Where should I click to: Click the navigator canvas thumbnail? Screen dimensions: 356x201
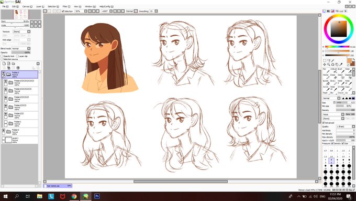coord(21,14)
